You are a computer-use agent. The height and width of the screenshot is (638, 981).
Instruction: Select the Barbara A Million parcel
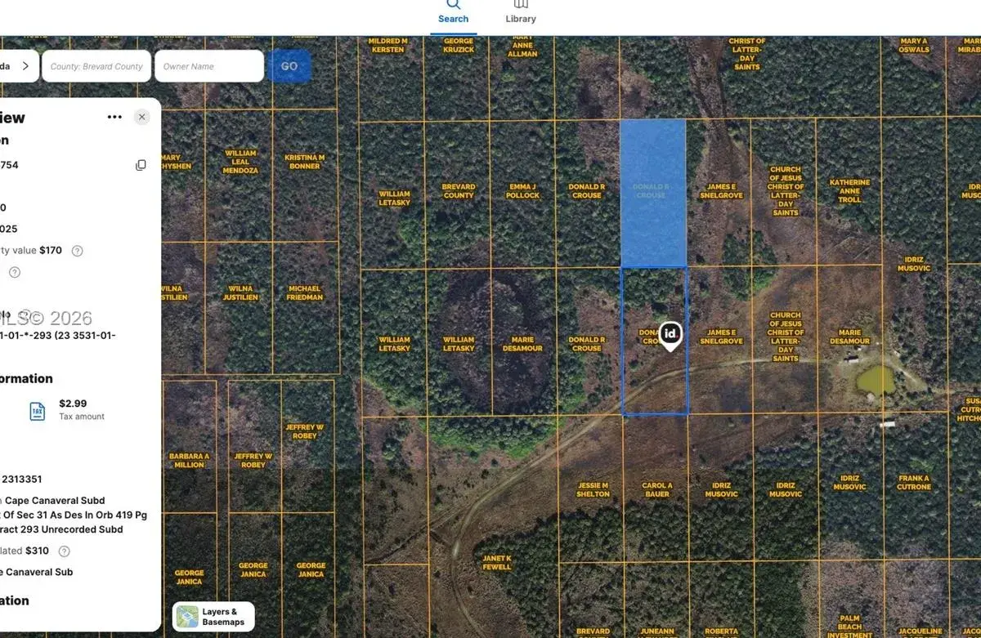tap(189, 460)
